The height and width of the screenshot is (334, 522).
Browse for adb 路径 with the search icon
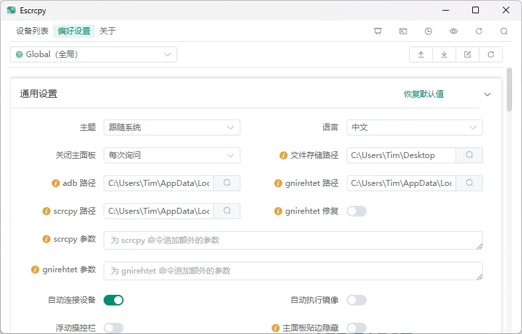click(226, 183)
